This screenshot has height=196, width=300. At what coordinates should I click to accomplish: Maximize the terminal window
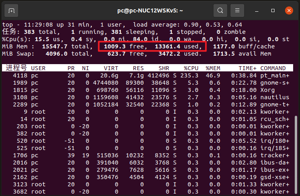pyautogui.click(x=273, y=10)
